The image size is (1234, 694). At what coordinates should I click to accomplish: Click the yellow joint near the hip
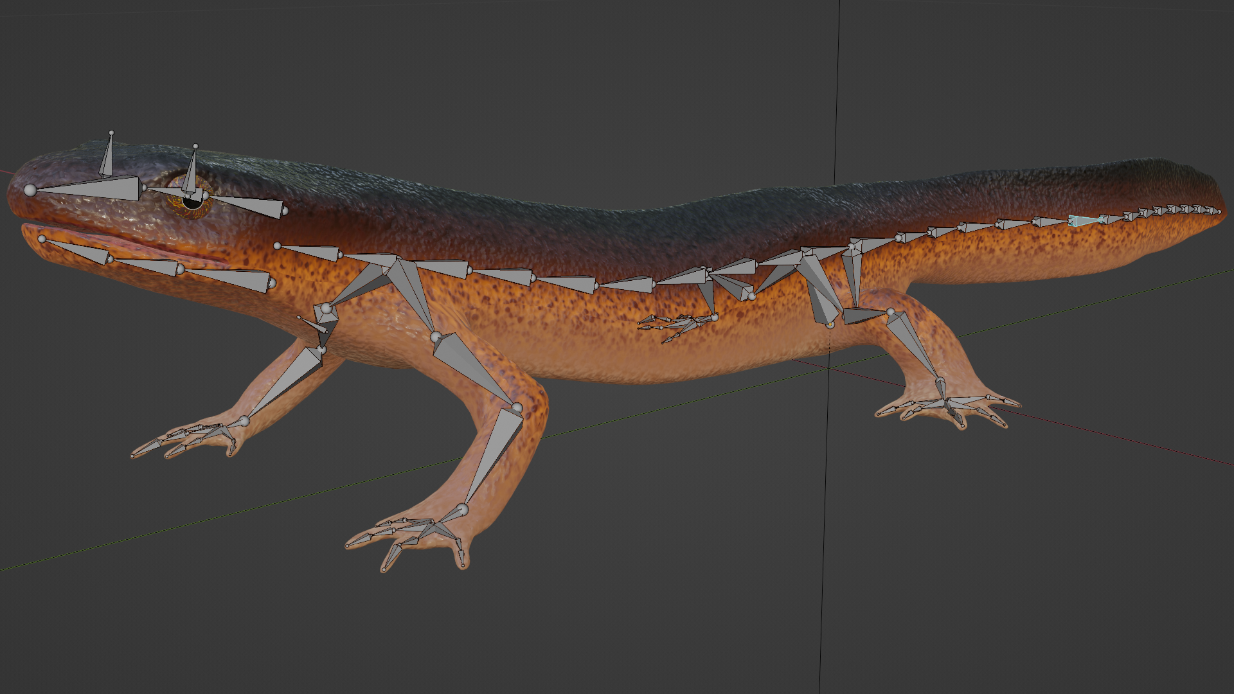click(830, 326)
